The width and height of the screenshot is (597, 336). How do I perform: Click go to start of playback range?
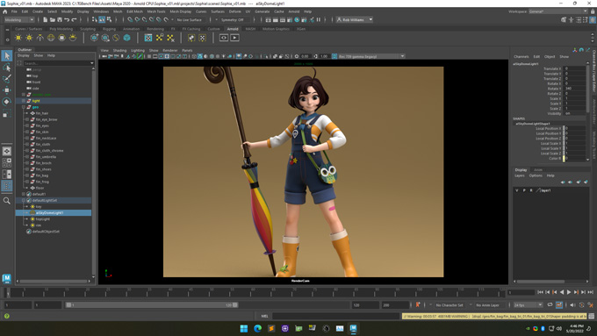[540, 292]
